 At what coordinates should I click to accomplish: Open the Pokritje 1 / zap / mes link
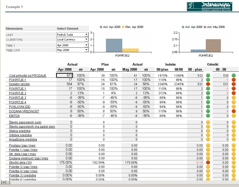pyautogui.click(x=23, y=150)
